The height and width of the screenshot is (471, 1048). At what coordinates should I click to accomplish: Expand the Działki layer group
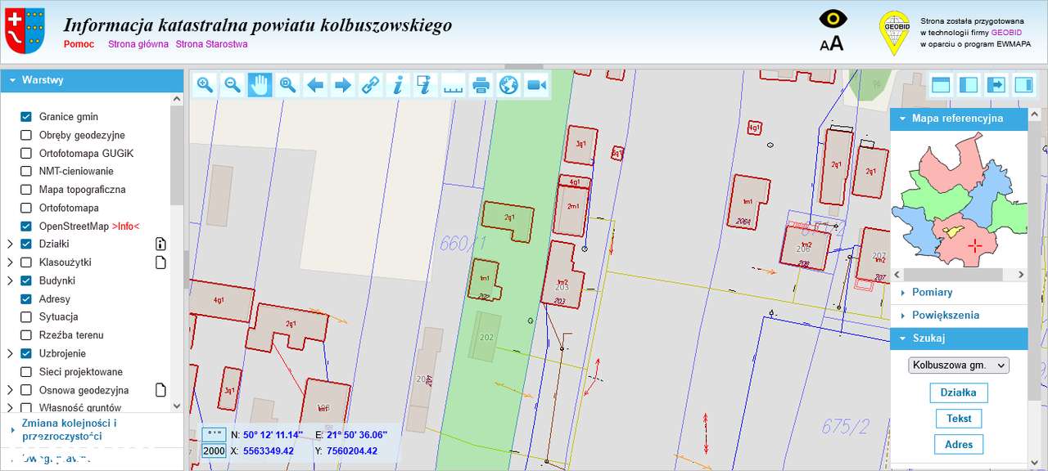point(10,244)
